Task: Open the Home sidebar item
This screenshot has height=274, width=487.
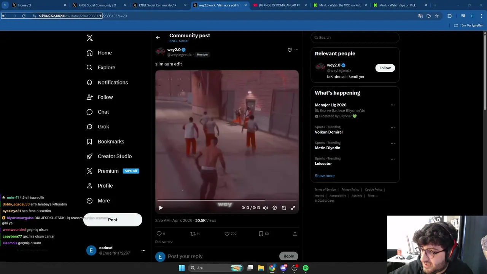Action: click(x=99, y=53)
